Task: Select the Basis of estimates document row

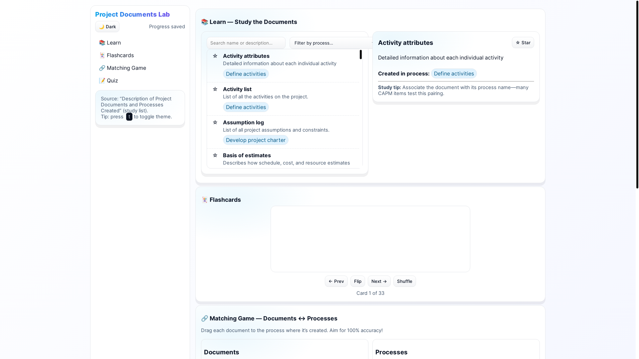Action: [x=283, y=159]
